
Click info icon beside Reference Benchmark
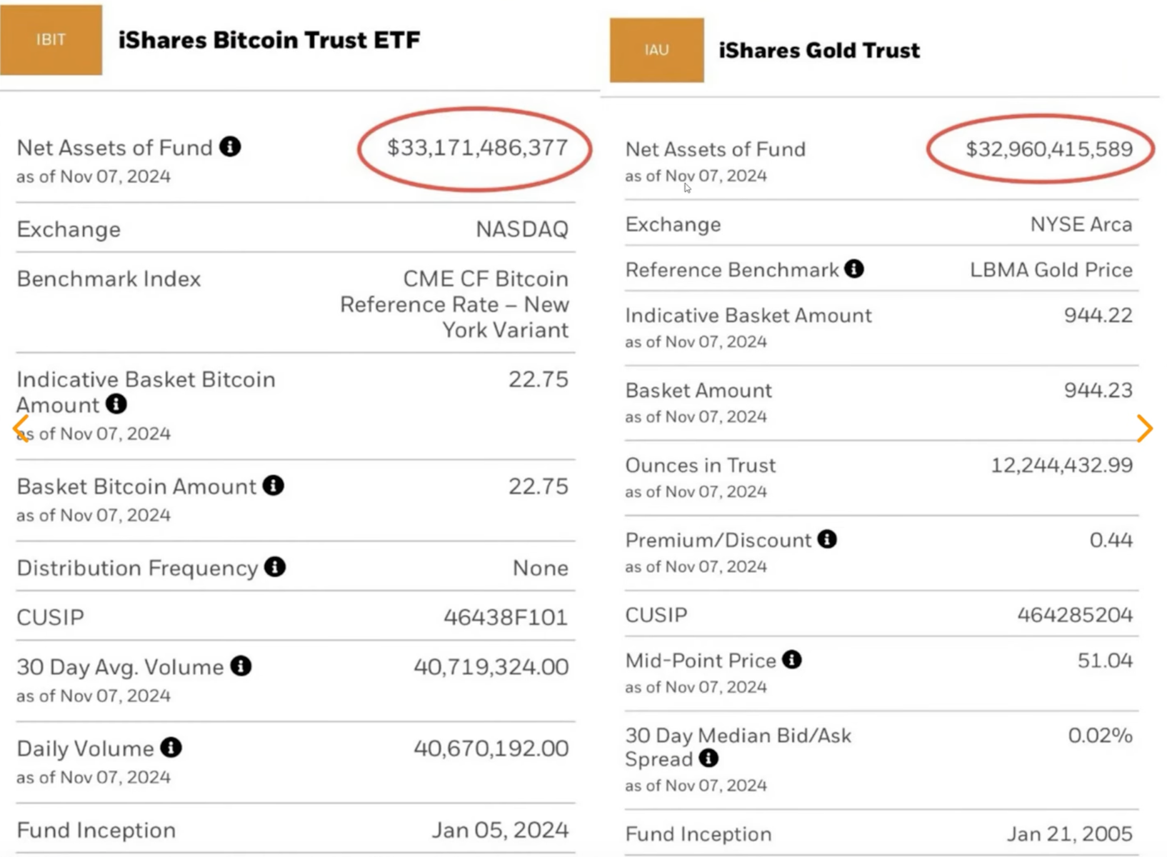[x=854, y=269]
